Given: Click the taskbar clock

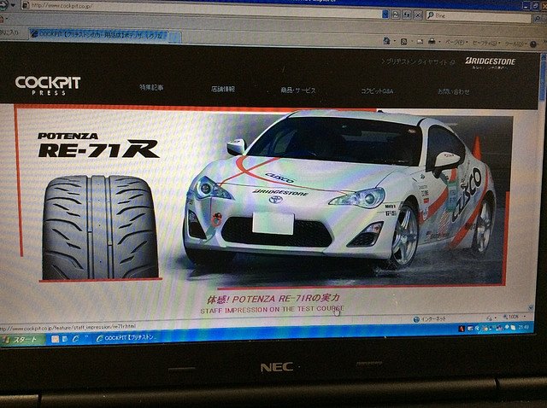Looking at the screenshot, I should pos(523,327).
